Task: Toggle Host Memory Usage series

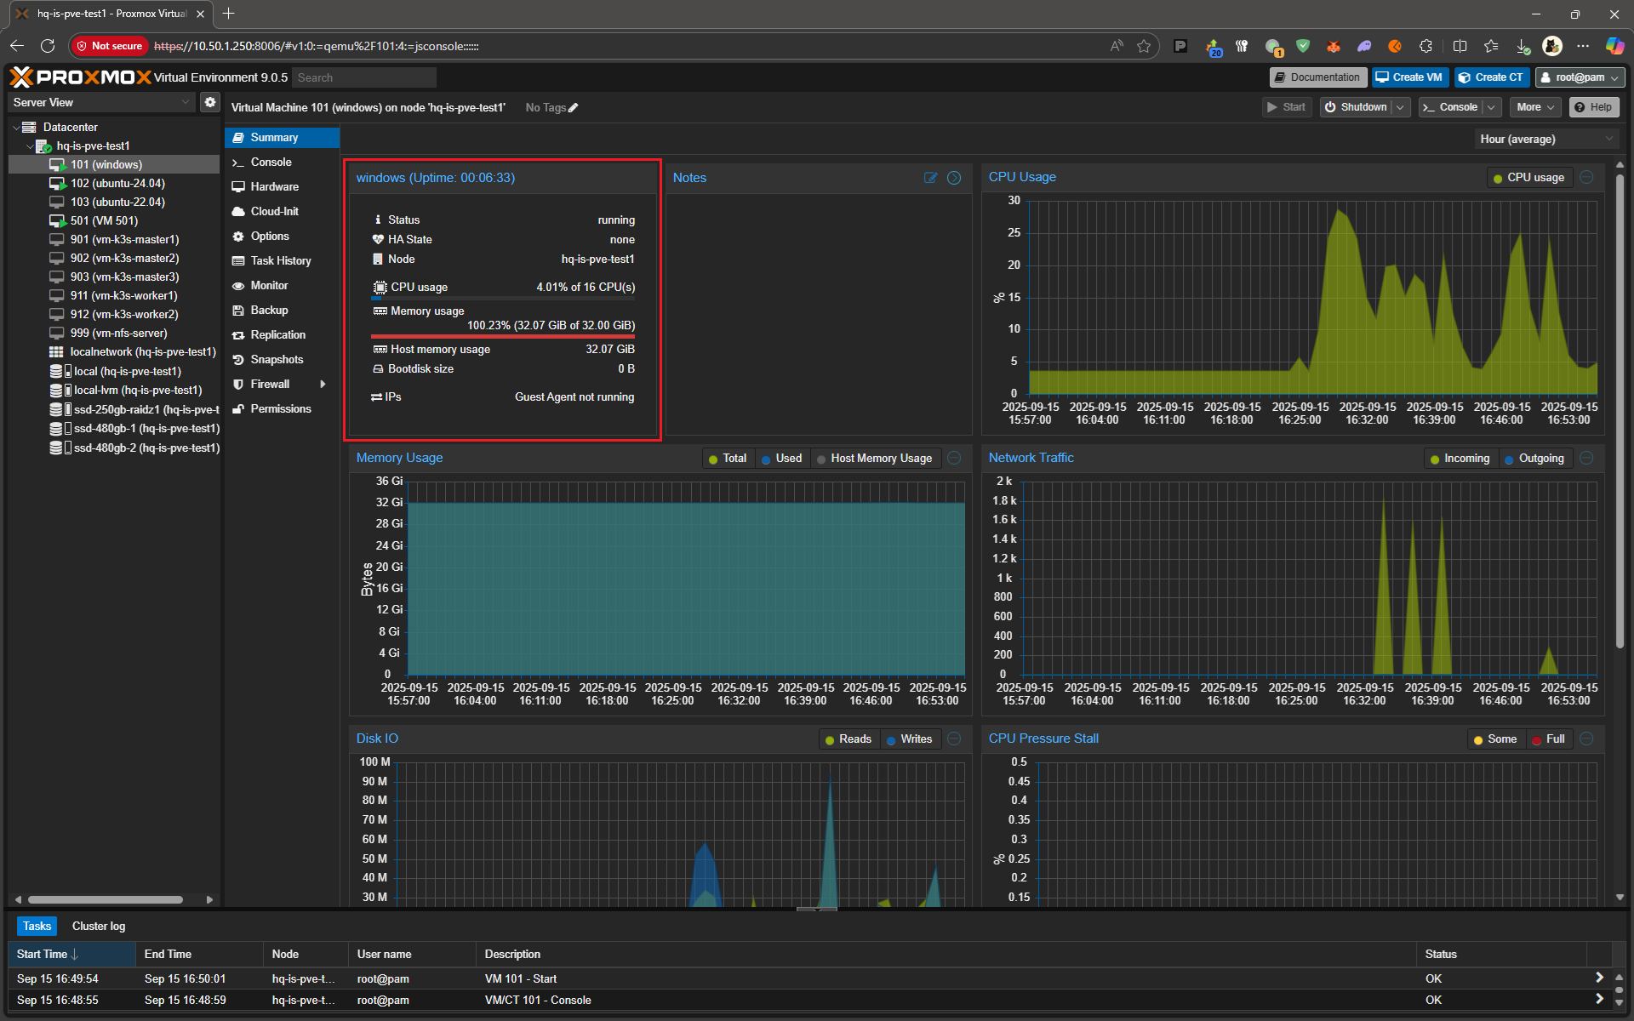Action: [x=875, y=459]
